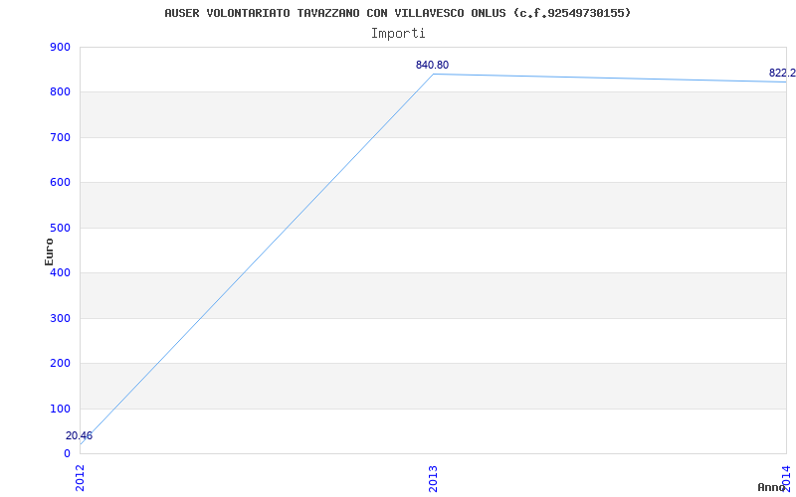Click the Euro y-axis title
Viewport: 796px width, 497px height.
point(49,251)
